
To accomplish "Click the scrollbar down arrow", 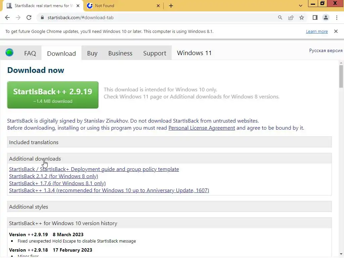I will click(x=341, y=254).
